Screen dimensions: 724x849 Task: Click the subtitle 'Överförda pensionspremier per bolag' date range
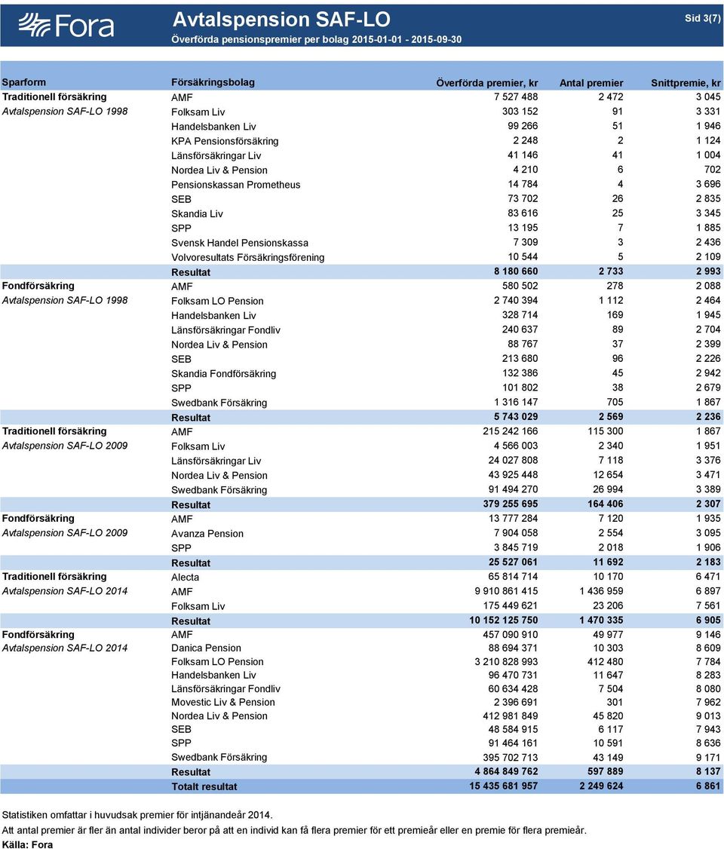click(316, 39)
